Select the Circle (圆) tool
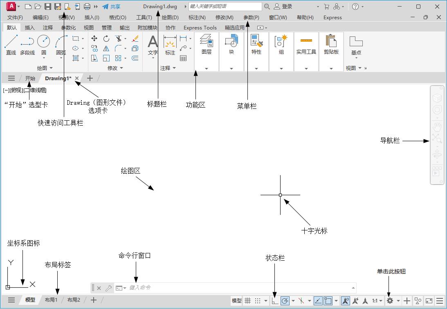 tap(43, 45)
